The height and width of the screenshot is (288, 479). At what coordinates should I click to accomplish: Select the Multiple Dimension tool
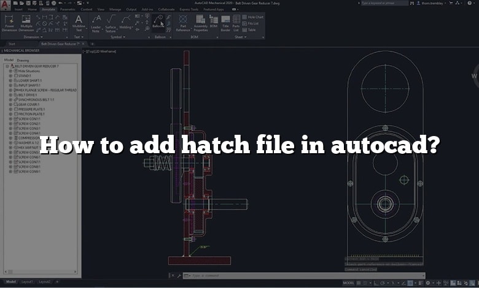(26, 23)
